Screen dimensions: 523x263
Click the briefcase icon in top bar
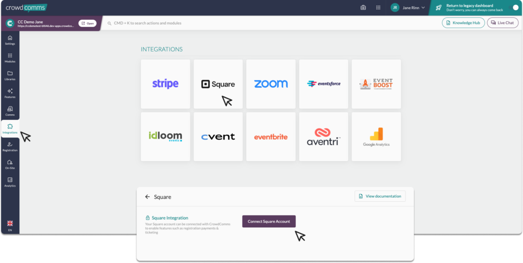363,8
